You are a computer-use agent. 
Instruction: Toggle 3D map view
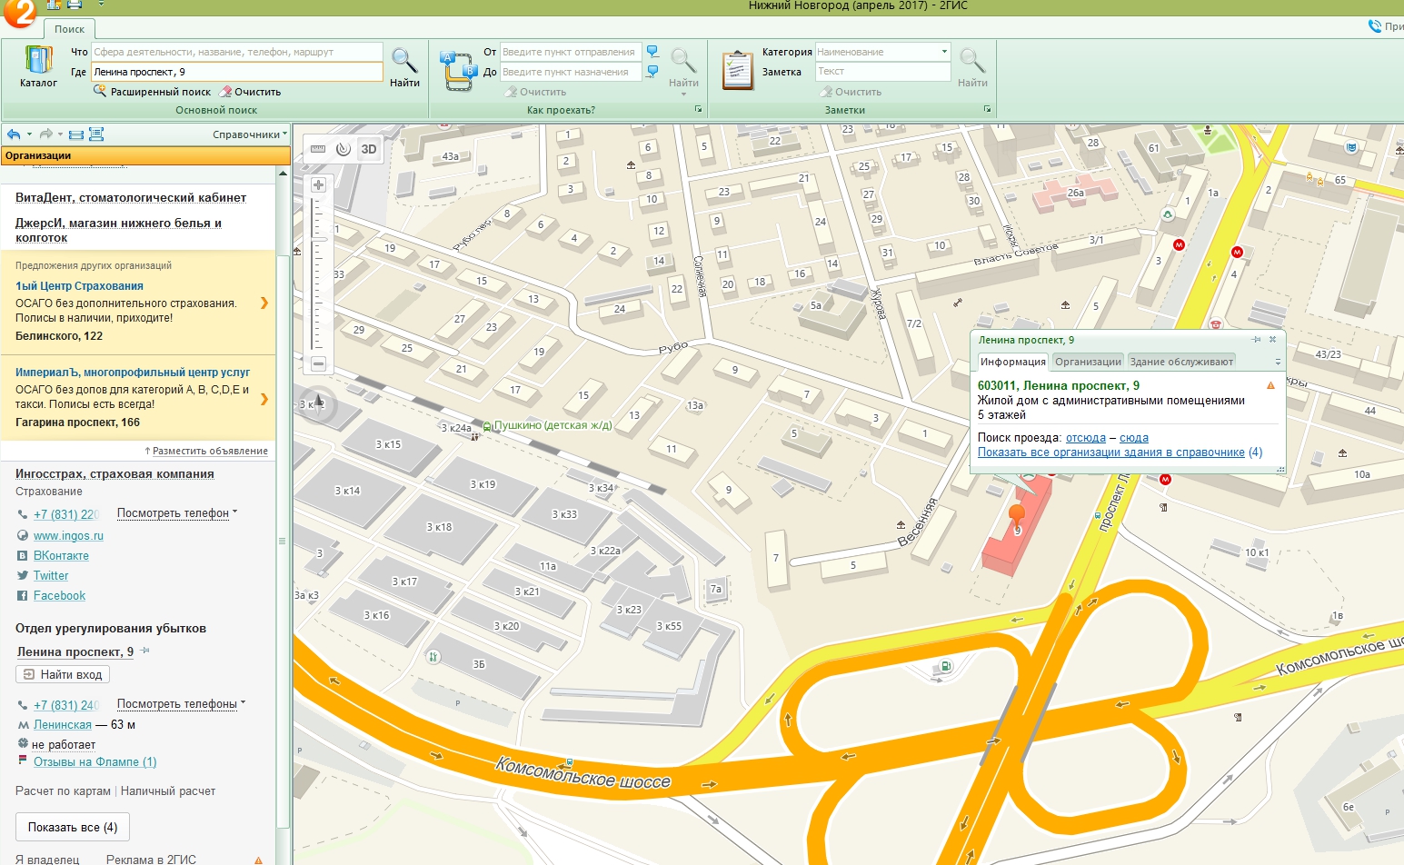coord(369,149)
